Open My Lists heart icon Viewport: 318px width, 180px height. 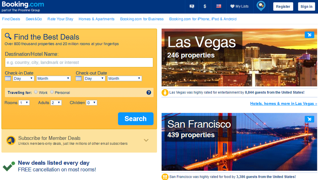point(232,6)
